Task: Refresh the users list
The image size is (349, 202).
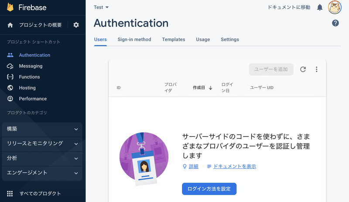Action: (x=303, y=70)
